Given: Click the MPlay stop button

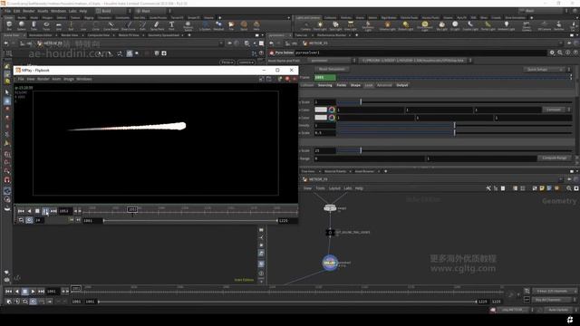Looking at the screenshot, I should [37, 211].
